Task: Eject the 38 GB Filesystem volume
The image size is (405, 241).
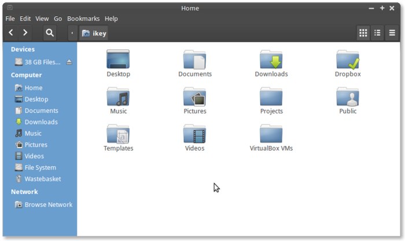Action: pyautogui.click(x=69, y=62)
